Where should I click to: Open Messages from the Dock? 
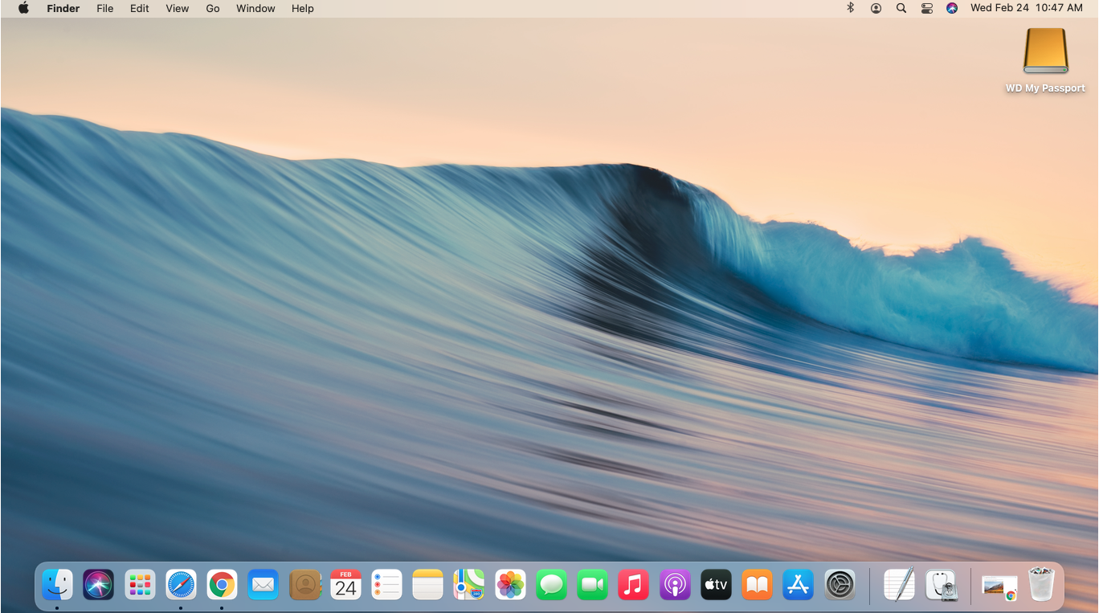552,584
